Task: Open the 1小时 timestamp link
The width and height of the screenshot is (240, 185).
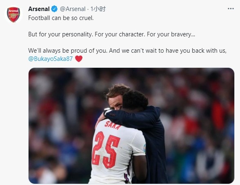Action: pyautogui.click(x=98, y=9)
